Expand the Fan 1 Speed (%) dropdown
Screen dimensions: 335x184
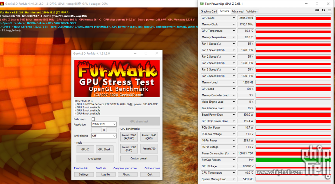tap(234, 44)
